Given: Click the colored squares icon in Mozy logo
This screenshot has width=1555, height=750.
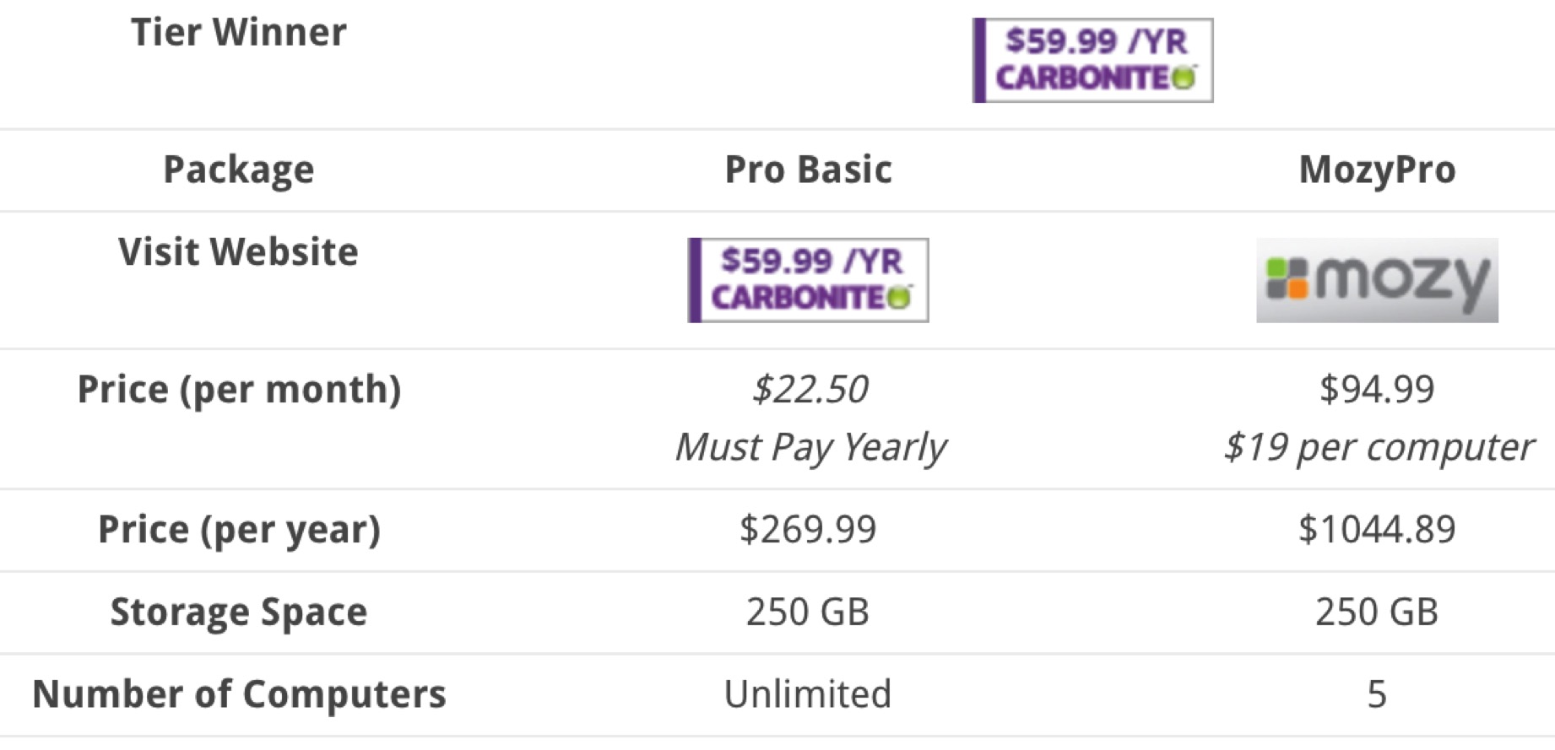Looking at the screenshot, I should click(x=1287, y=278).
